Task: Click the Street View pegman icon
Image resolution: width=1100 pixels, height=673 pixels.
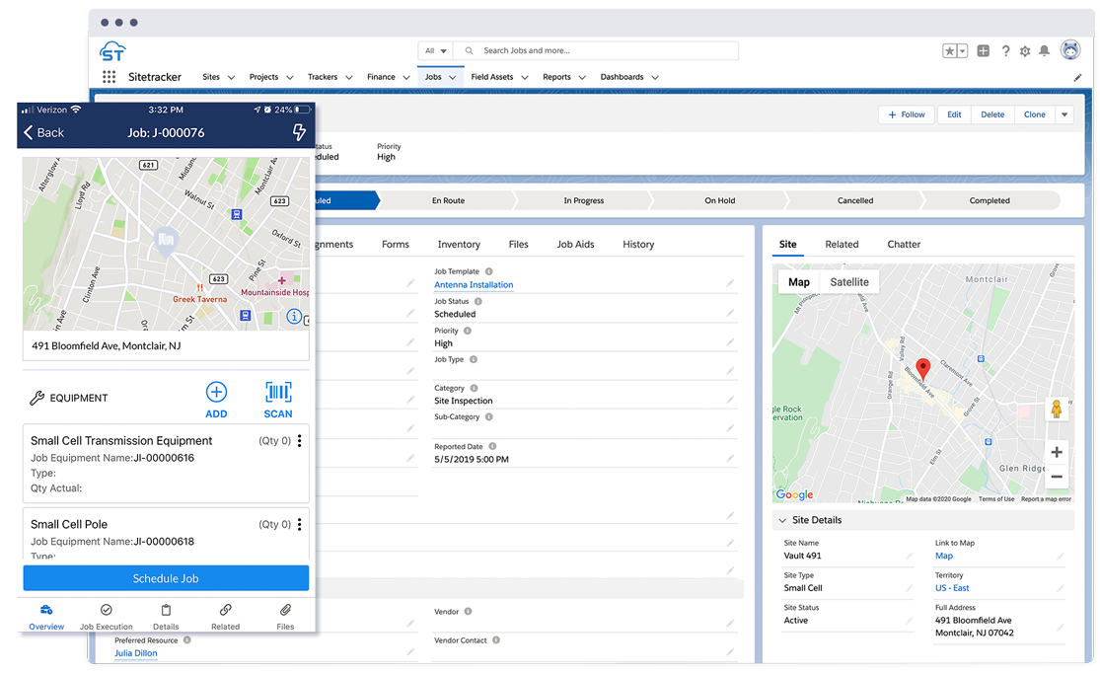Action: click(x=1056, y=409)
